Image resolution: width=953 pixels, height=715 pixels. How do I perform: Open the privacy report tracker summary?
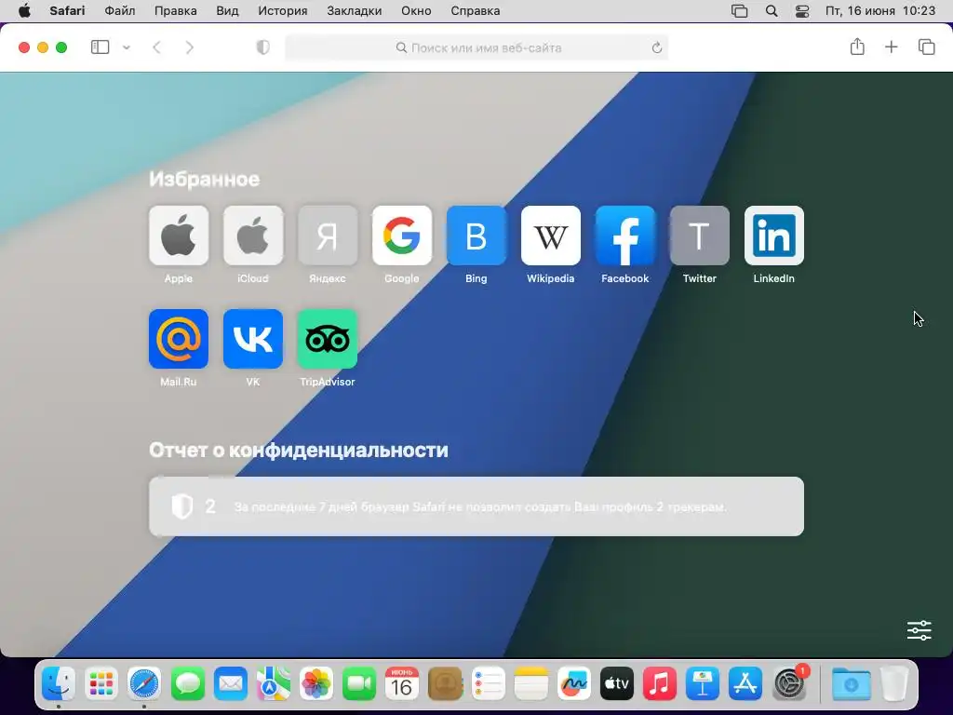(x=476, y=506)
